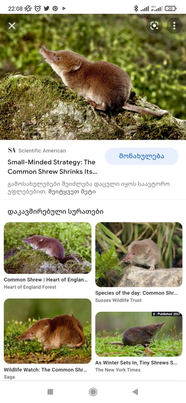The image size is (186, 403).
Task: Open Sussex Wildlife Trust shrew thumbnail
Action: click(x=139, y=255)
